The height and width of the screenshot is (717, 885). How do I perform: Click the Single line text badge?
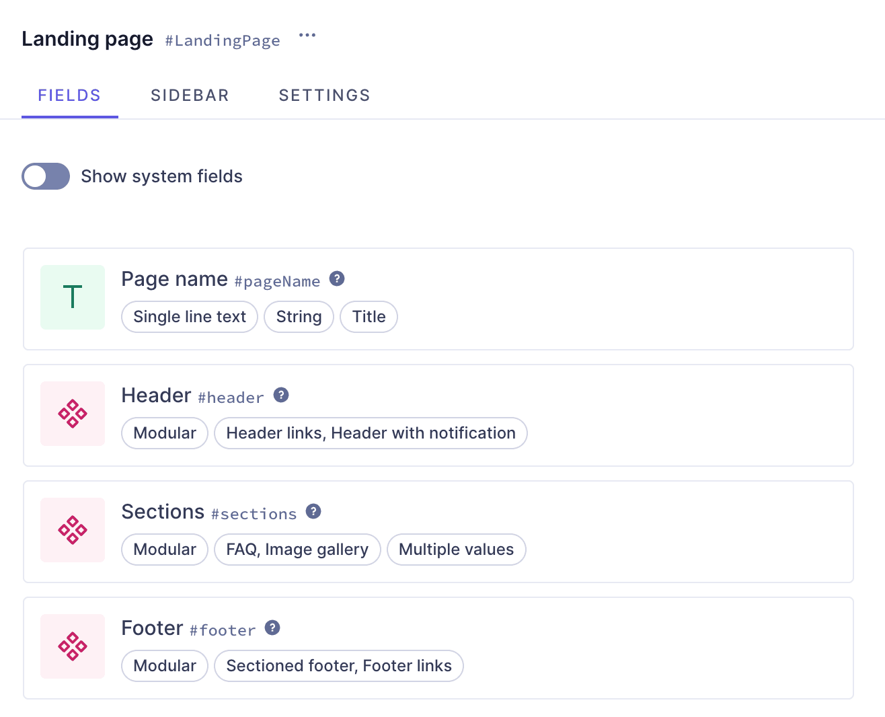point(189,316)
